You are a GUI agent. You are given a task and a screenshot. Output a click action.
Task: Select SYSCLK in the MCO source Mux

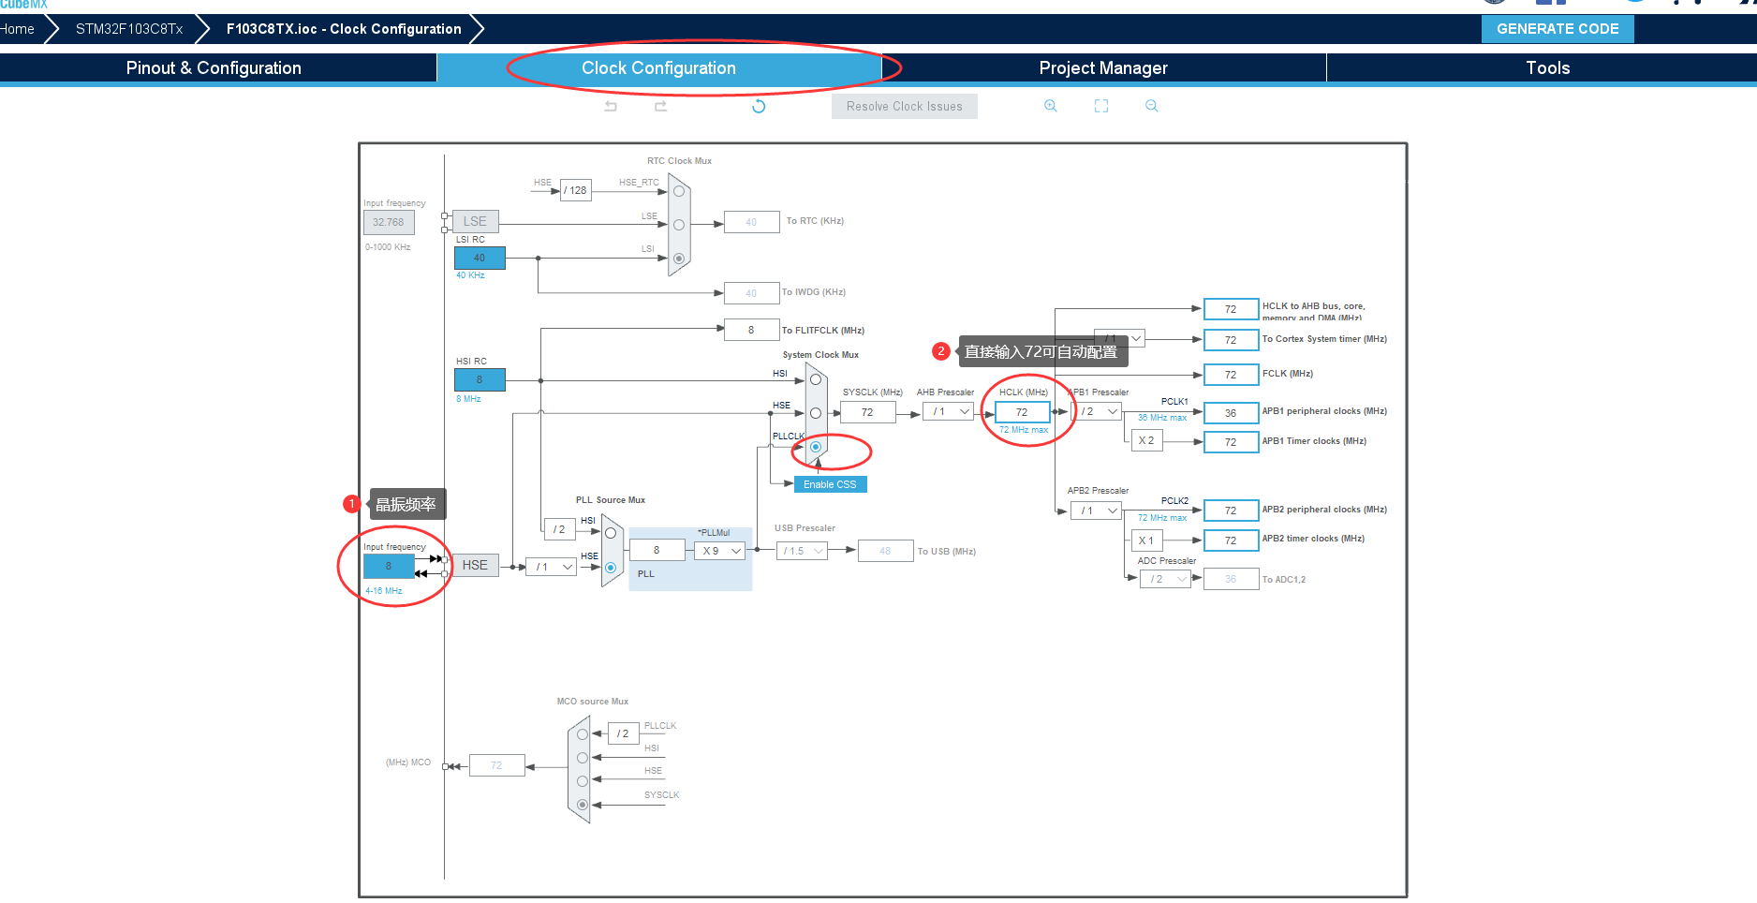[583, 805]
